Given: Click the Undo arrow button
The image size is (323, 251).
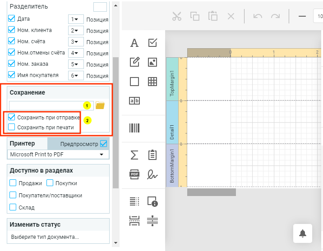Looking at the screenshot, I should [258, 17].
